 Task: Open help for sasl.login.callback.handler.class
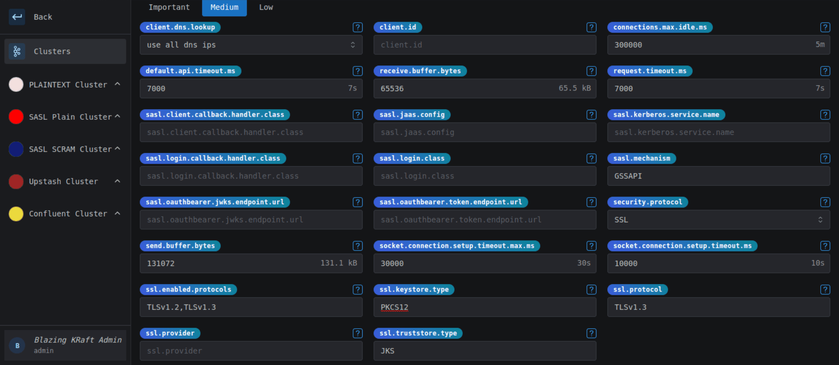[x=357, y=158]
